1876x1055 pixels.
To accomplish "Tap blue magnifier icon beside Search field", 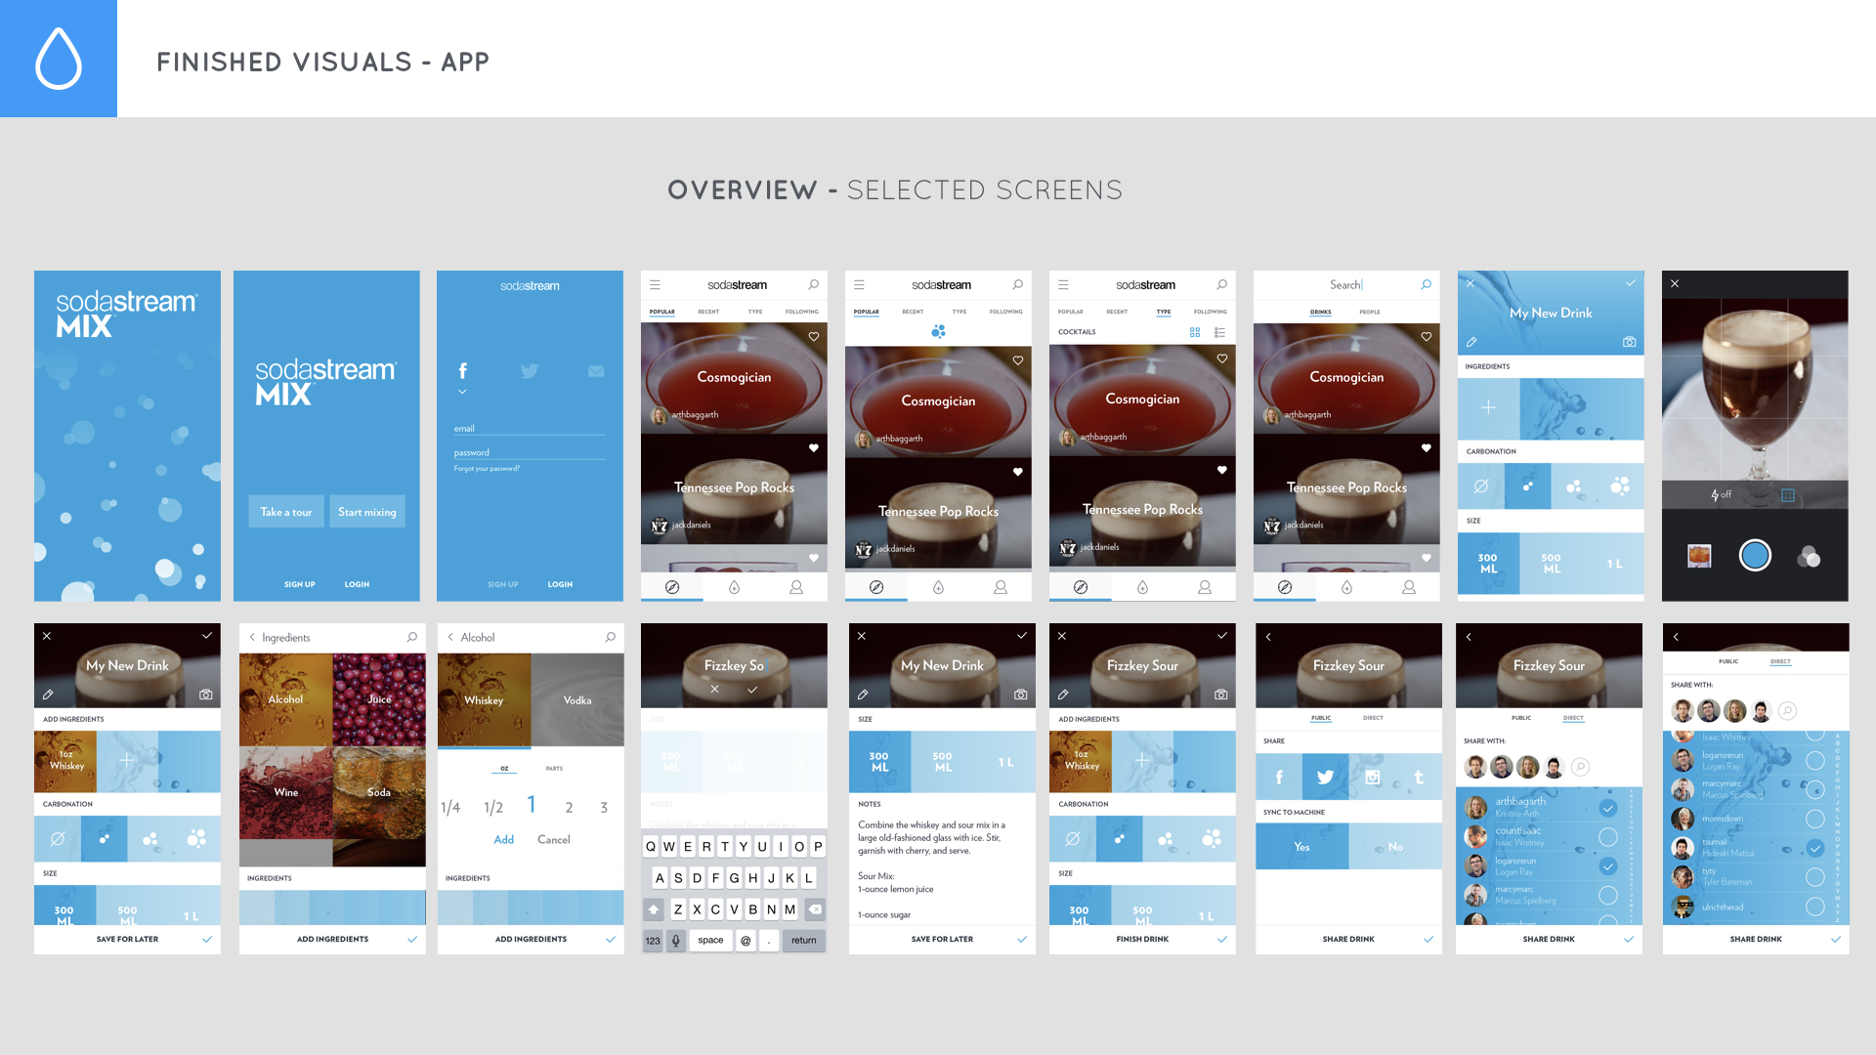I will point(1427,284).
